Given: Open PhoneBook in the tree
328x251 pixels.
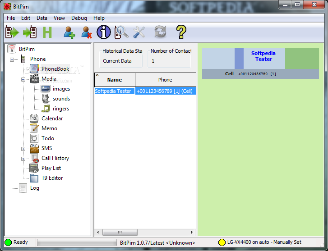Looking at the screenshot, I should pyautogui.click(x=55, y=69).
